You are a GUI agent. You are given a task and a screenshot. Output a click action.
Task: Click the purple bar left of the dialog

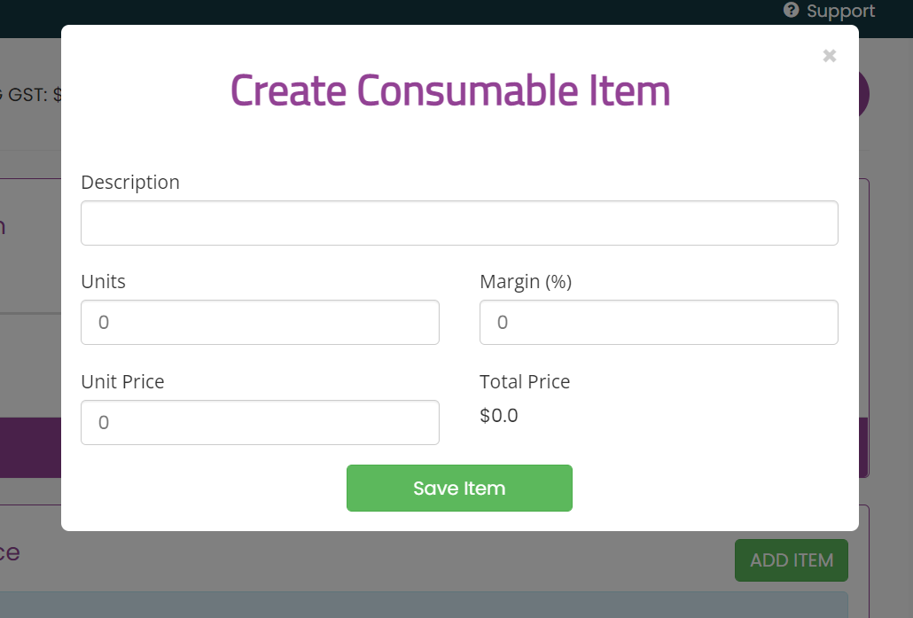tap(30, 448)
